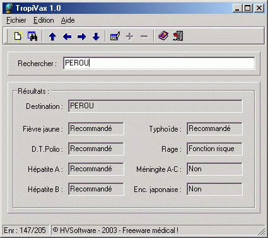
Task: Click the new record document icon
Action: click(x=18, y=36)
